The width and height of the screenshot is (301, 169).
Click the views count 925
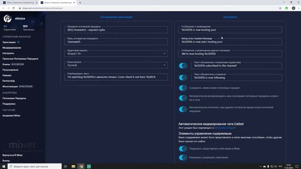(x=25, y=26)
